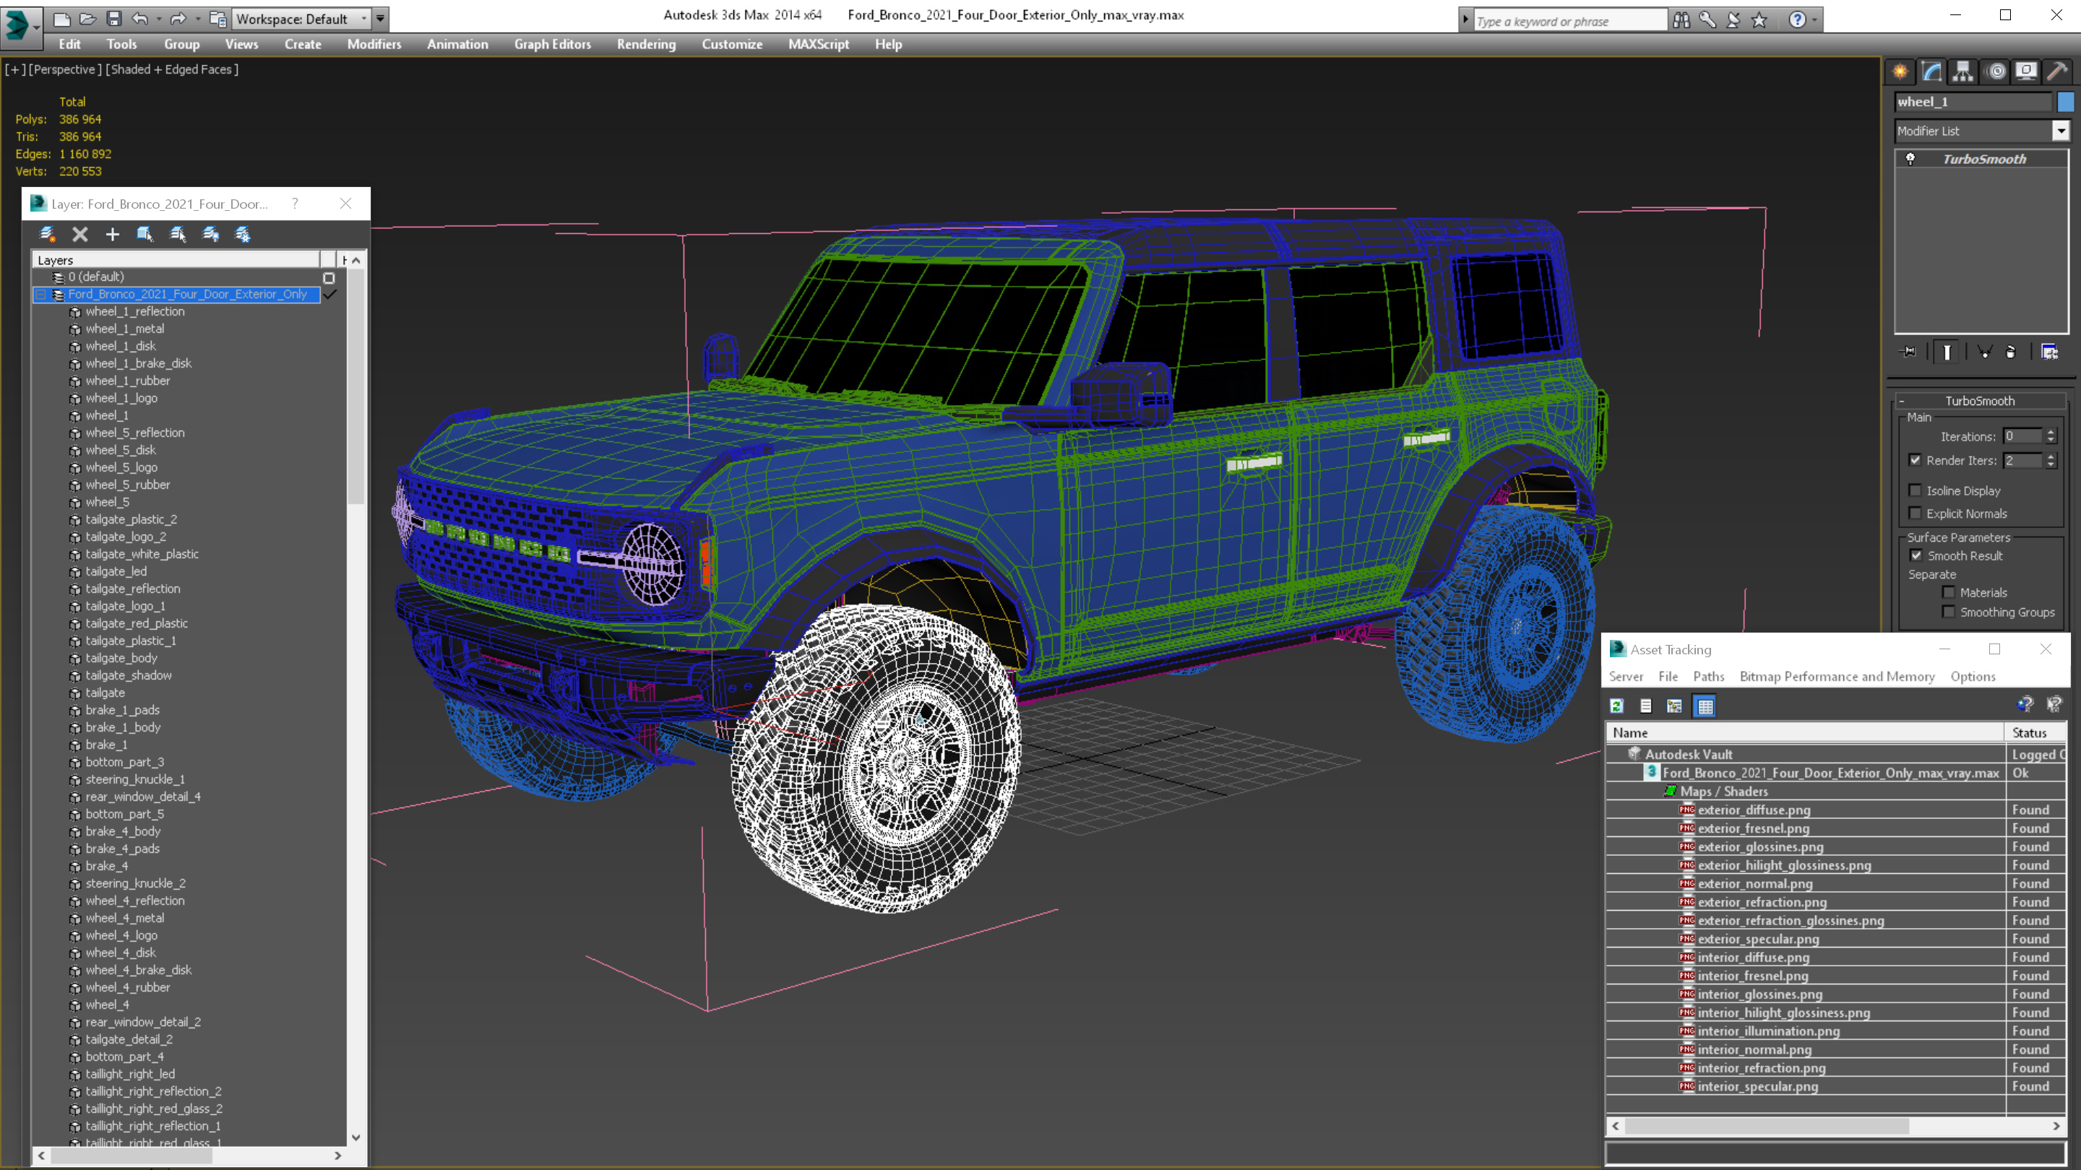
Task: Open the Workspace Default dropdown
Action: pos(364,19)
